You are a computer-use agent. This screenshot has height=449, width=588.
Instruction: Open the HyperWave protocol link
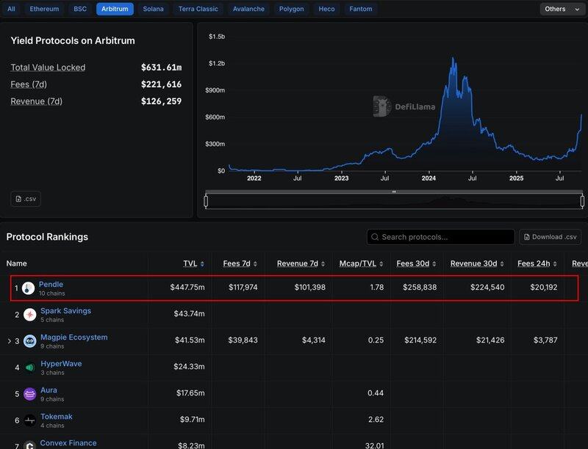[61, 364]
